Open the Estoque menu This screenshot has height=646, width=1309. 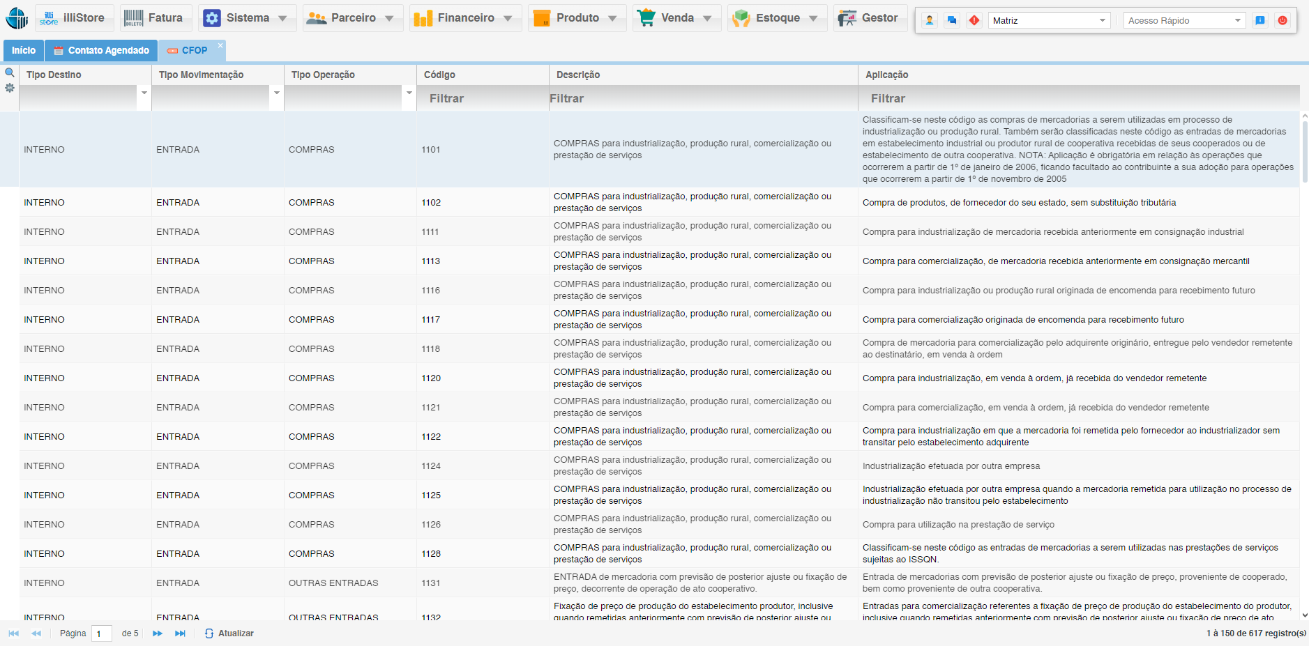click(777, 18)
